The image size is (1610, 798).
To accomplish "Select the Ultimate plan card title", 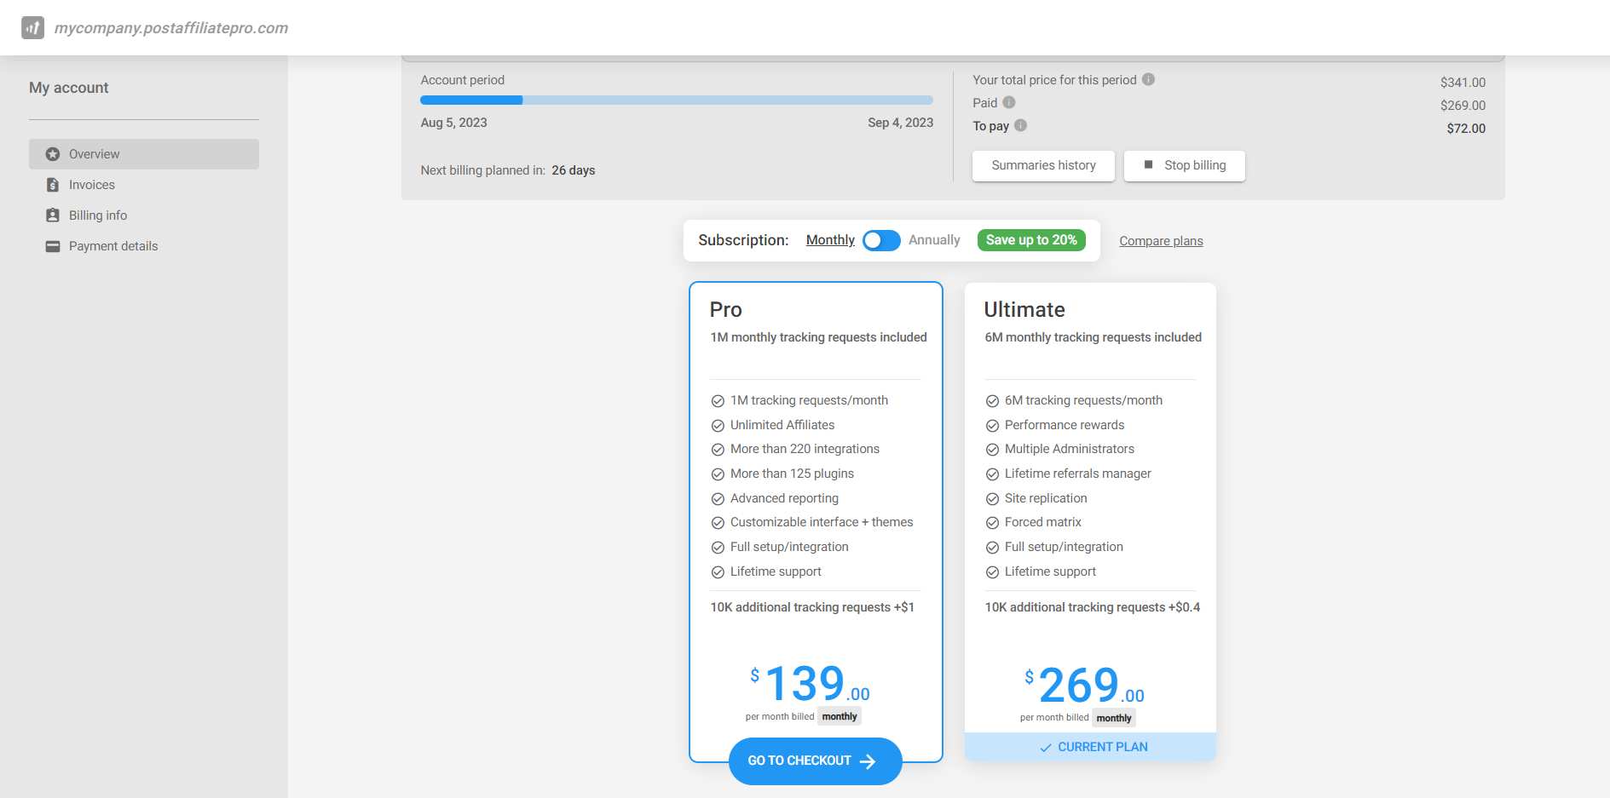I will click(x=1024, y=310).
